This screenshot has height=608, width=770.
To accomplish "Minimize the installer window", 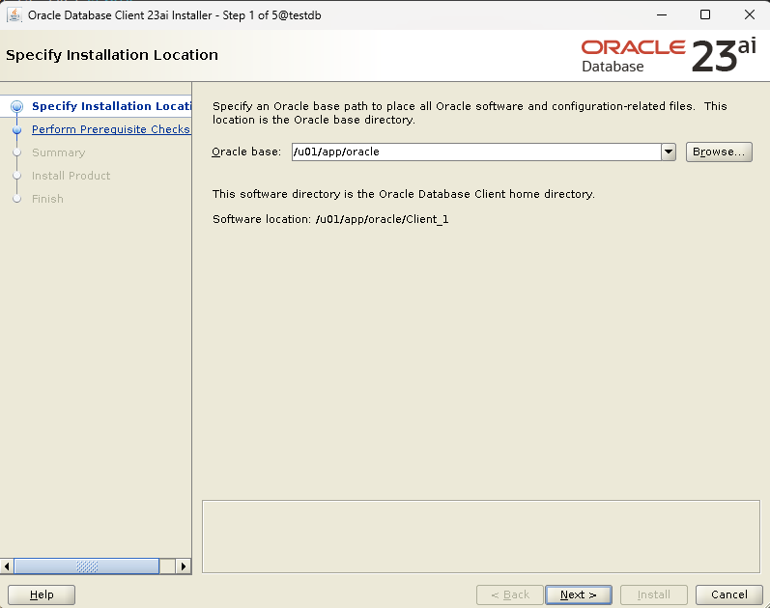I will pyautogui.click(x=662, y=14).
